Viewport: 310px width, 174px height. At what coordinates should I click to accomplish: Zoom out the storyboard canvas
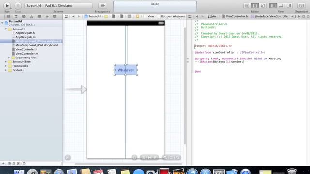point(165,158)
